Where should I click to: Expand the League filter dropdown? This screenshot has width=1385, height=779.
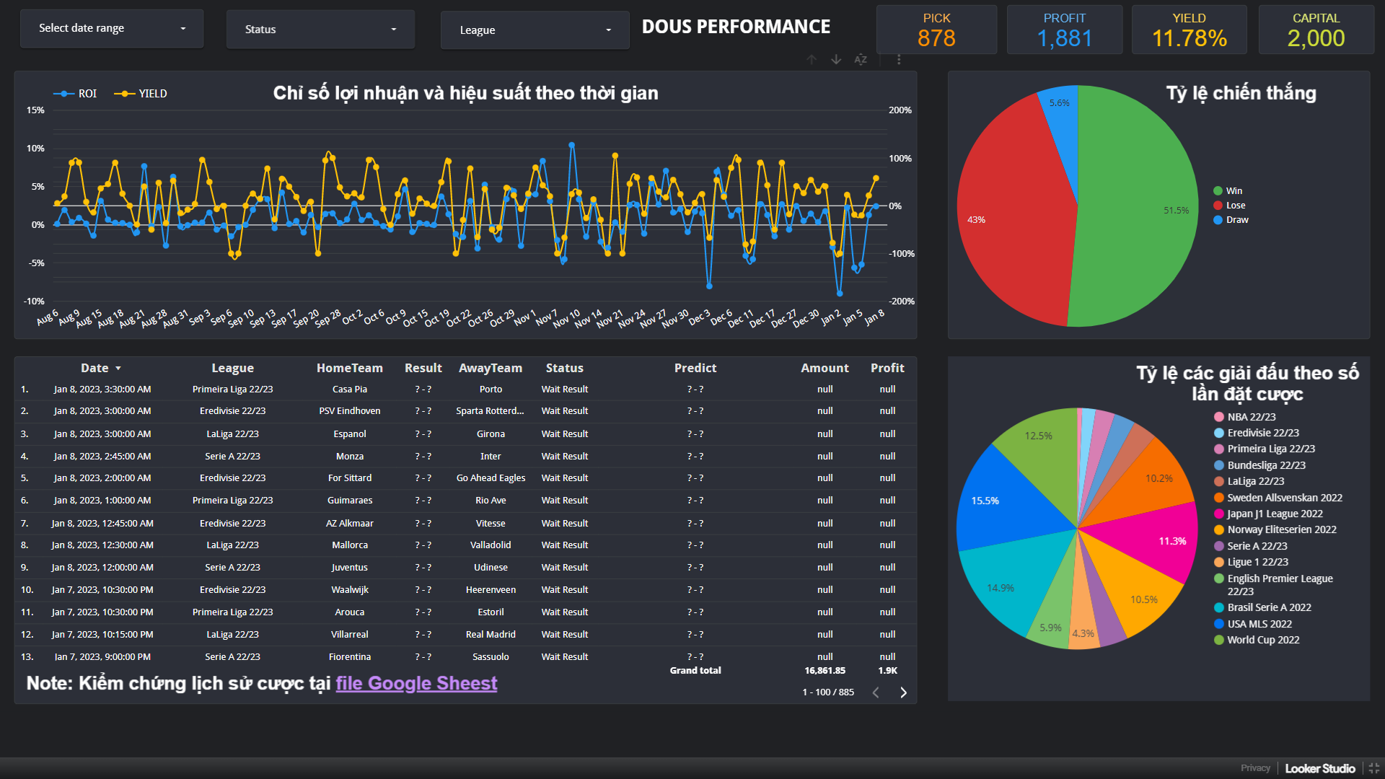click(x=535, y=30)
